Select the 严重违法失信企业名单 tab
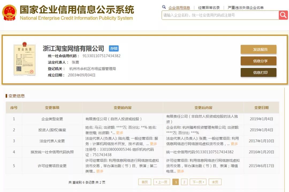This screenshot has width=289, height=192. tap(245, 8)
